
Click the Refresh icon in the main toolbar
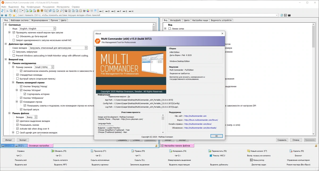pyautogui.click(x=2, y=11)
